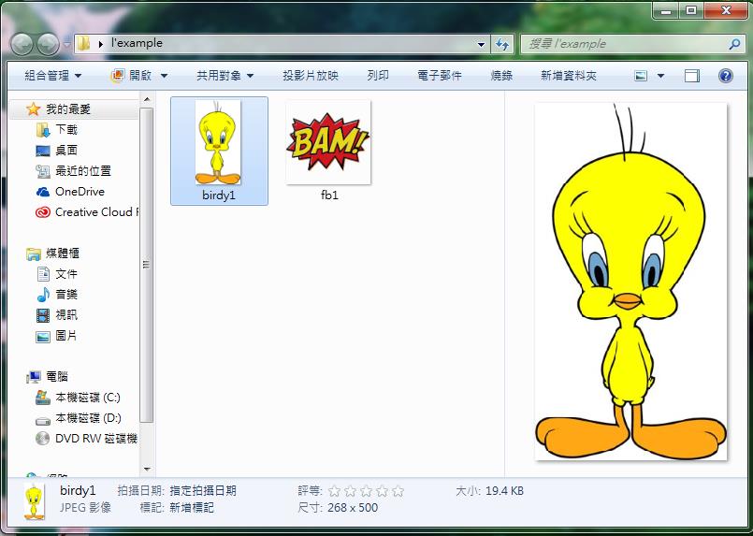
Task: Open the 組合管理 dropdown menu
Action: tap(52, 76)
